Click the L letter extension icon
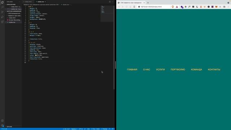The image size is (231, 130). click(197, 7)
